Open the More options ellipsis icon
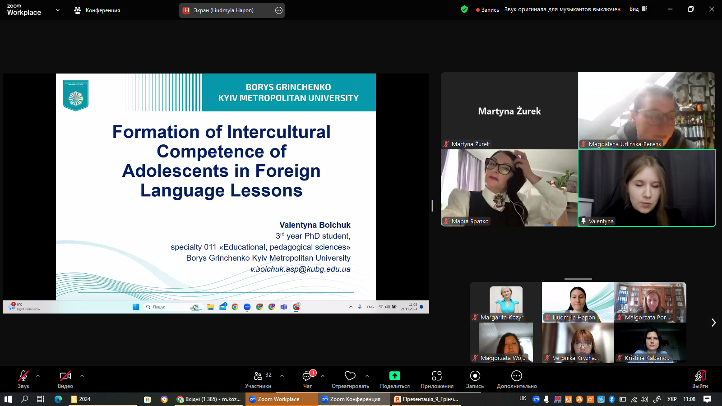The height and width of the screenshot is (406, 722). [517, 376]
